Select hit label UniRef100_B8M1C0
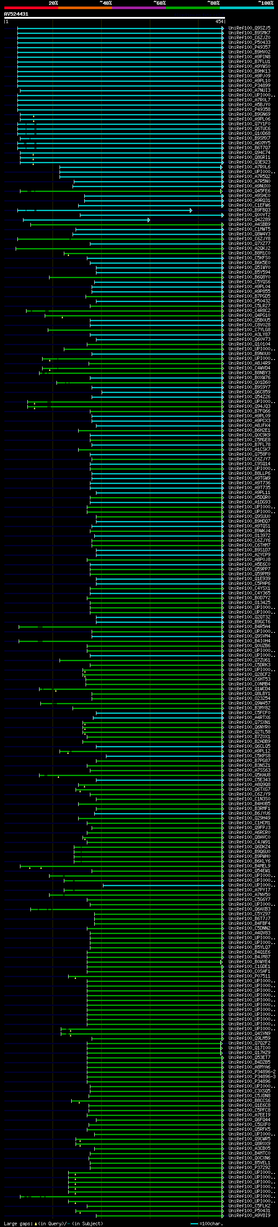Image resolution: width=278 pixels, height=1227 pixels. point(249,253)
